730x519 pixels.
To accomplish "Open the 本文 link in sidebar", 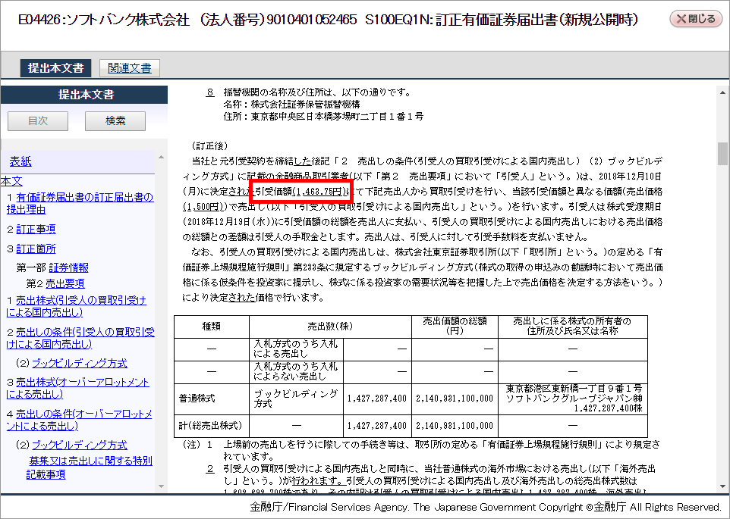I will tap(11, 181).
